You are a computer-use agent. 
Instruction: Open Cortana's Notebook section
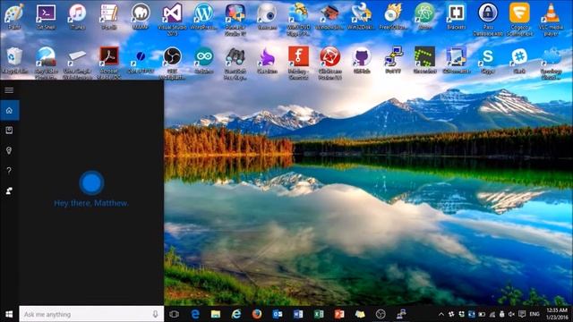click(9, 131)
